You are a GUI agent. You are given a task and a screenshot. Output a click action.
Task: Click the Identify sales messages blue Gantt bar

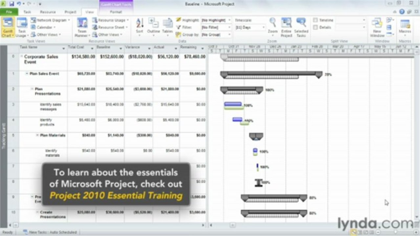click(x=233, y=104)
